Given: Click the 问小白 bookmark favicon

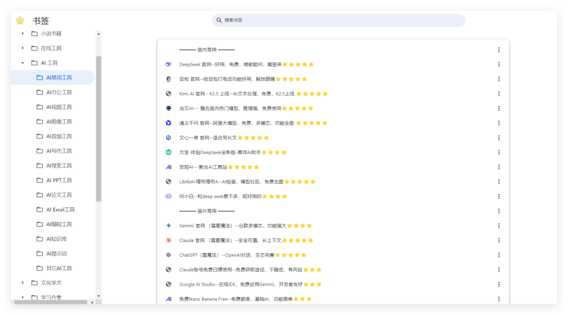Looking at the screenshot, I should click(x=168, y=196).
